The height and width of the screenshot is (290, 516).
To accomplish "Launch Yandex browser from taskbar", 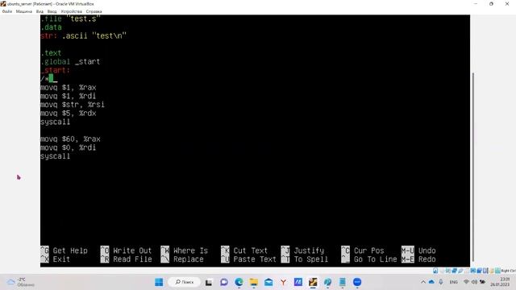I will [x=283, y=282].
